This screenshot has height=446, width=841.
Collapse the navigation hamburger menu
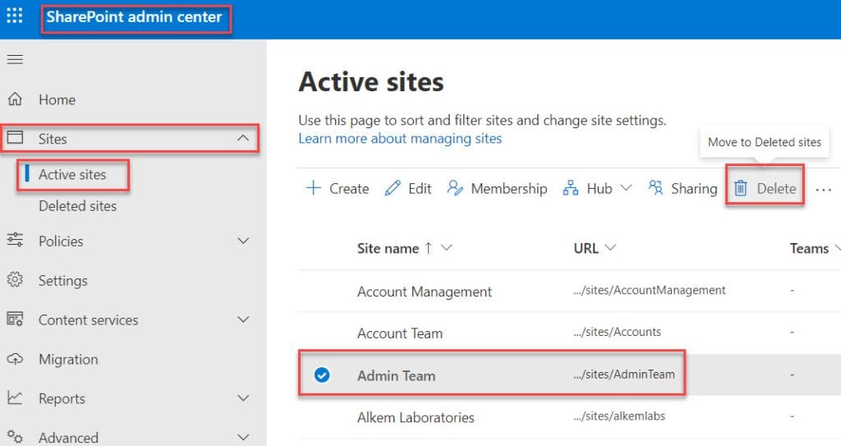pyautogui.click(x=15, y=59)
